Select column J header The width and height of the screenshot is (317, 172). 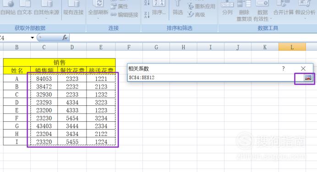pyautogui.click(x=238, y=47)
